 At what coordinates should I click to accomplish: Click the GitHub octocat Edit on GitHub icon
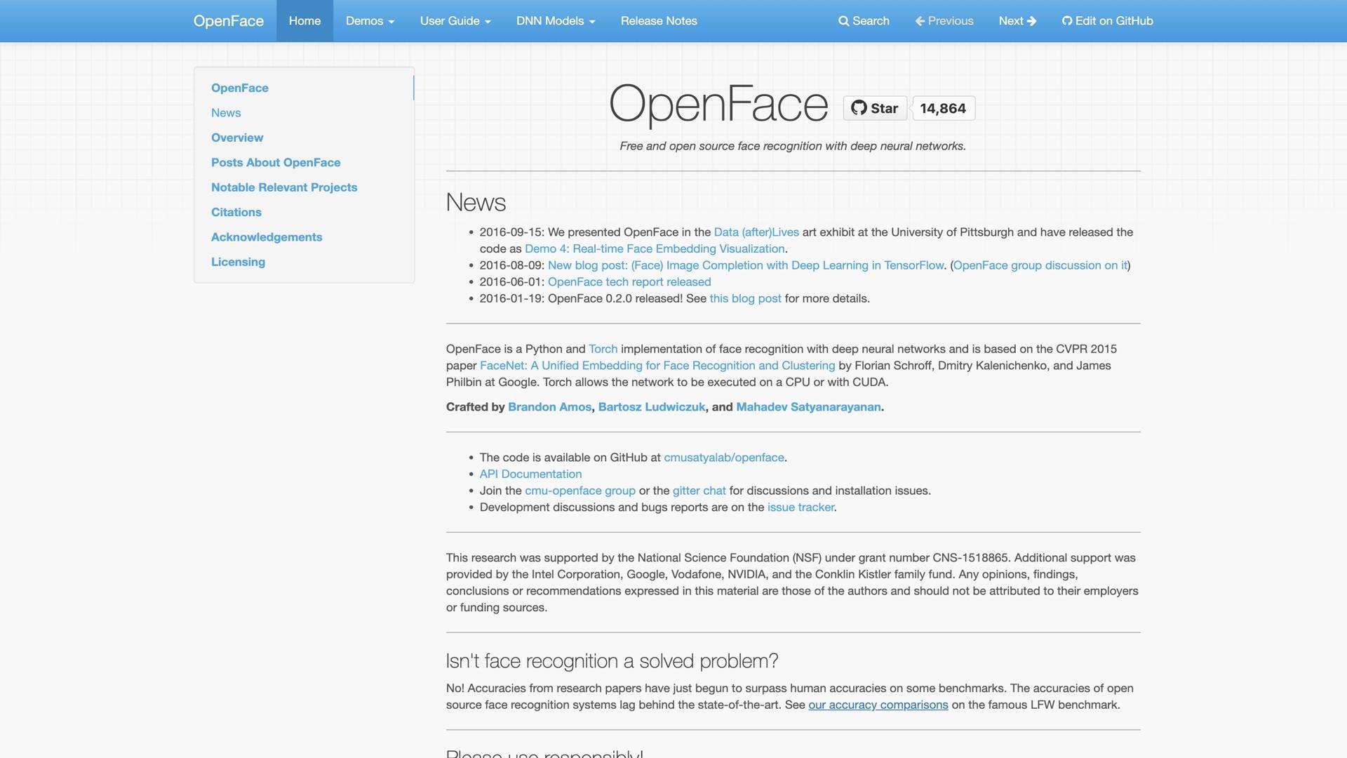coord(1068,21)
